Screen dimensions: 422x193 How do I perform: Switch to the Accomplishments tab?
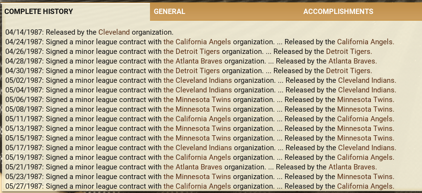pyautogui.click(x=338, y=12)
